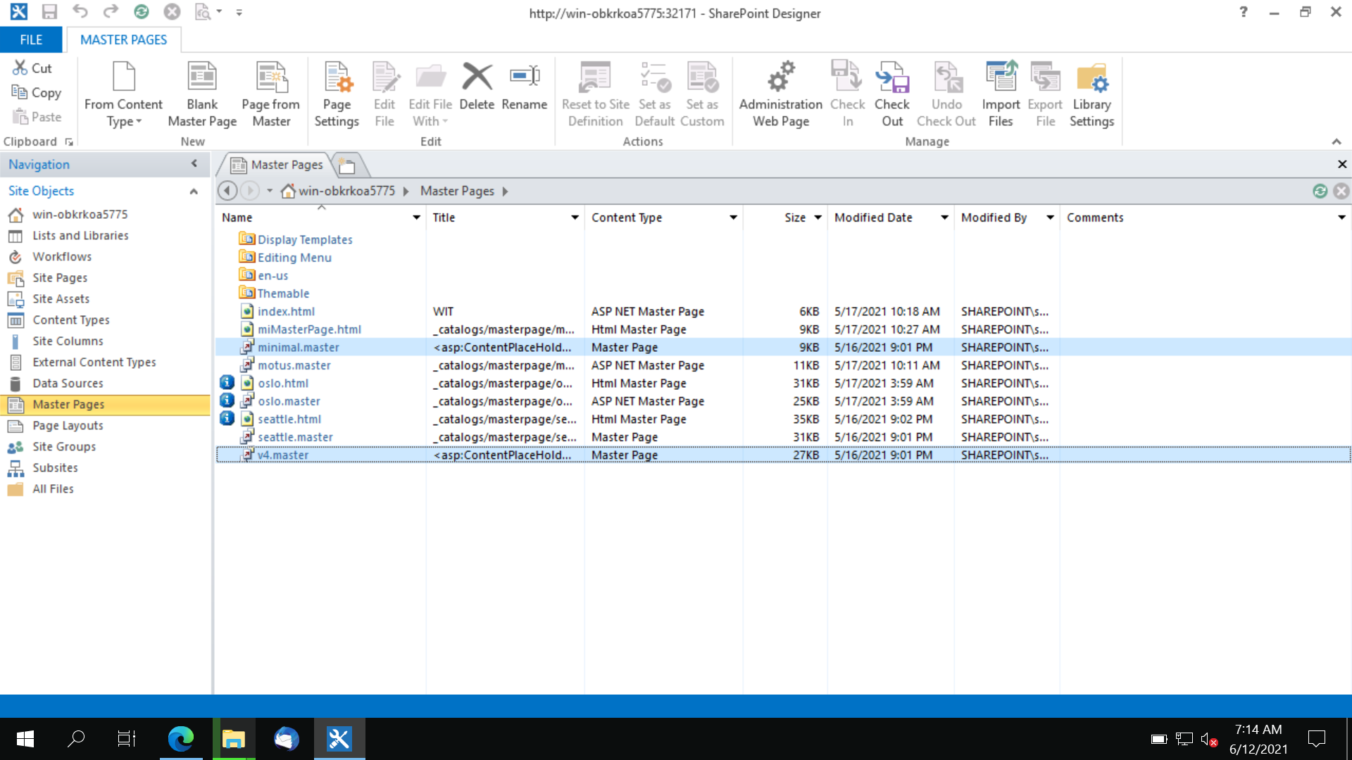This screenshot has height=760, width=1352.
Task: Click Import Files icon
Action: point(1001,77)
